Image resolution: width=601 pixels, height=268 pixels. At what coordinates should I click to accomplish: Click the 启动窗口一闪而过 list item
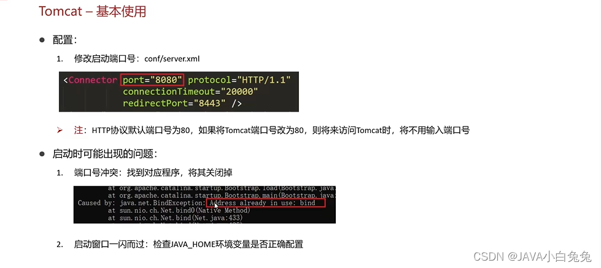[x=188, y=244]
